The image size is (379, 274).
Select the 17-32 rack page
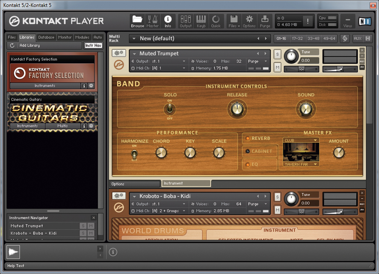tap(297, 38)
